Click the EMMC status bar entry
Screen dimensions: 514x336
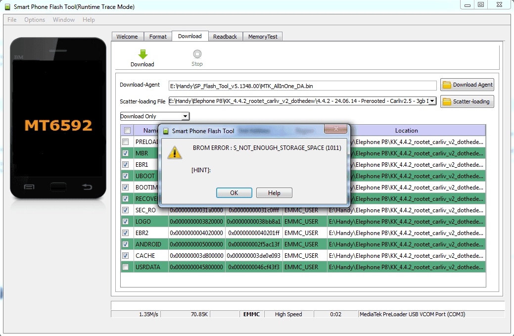click(252, 314)
